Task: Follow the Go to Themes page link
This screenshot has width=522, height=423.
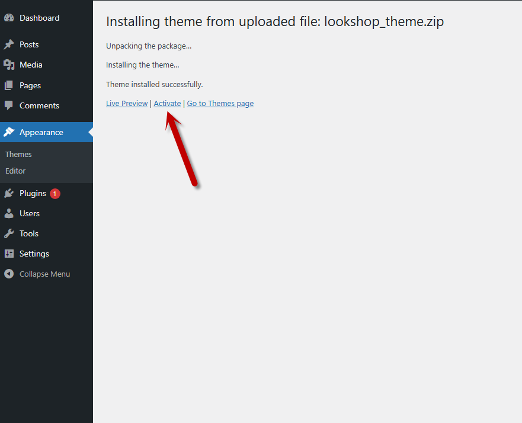Action: 220,103
